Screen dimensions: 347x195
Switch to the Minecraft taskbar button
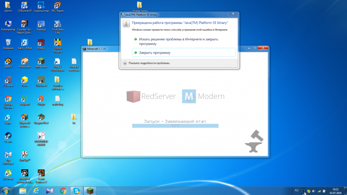pos(90,191)
